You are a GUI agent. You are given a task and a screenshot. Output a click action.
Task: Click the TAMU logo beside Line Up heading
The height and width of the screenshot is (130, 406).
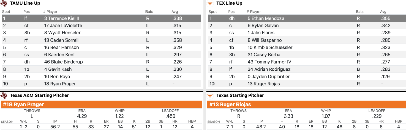pos(4,3)
